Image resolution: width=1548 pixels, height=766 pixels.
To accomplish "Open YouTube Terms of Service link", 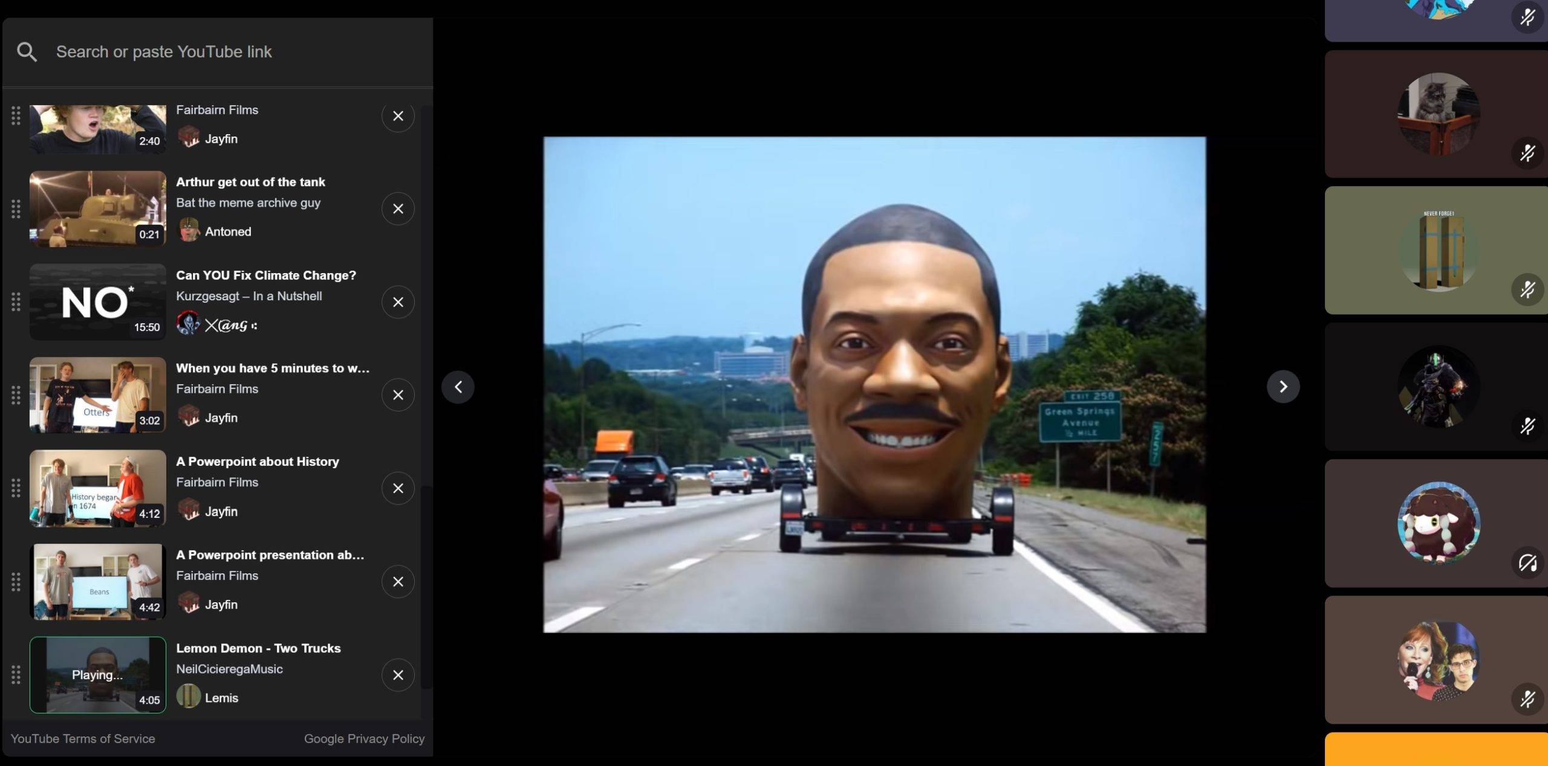I will (83, 739).
